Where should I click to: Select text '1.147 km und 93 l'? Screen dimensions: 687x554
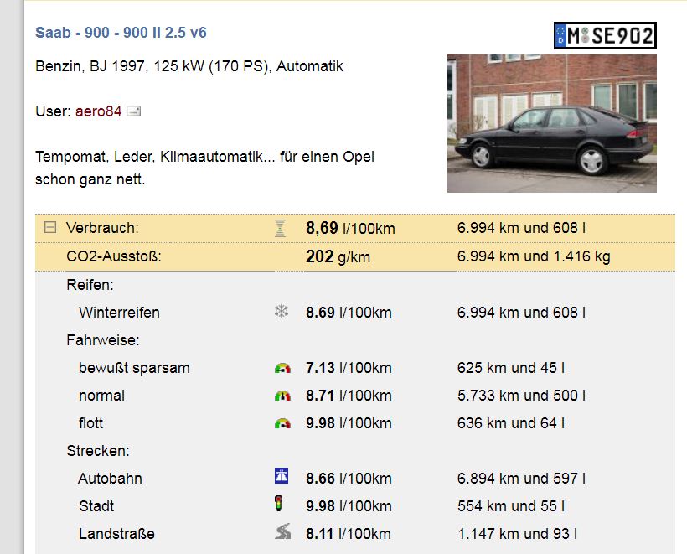[x=518, y=533]
